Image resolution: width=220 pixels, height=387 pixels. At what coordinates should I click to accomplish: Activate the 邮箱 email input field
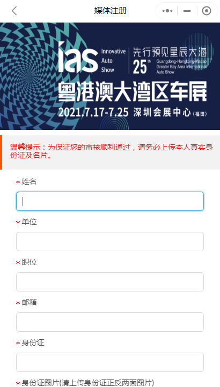[x=110, y=322]
